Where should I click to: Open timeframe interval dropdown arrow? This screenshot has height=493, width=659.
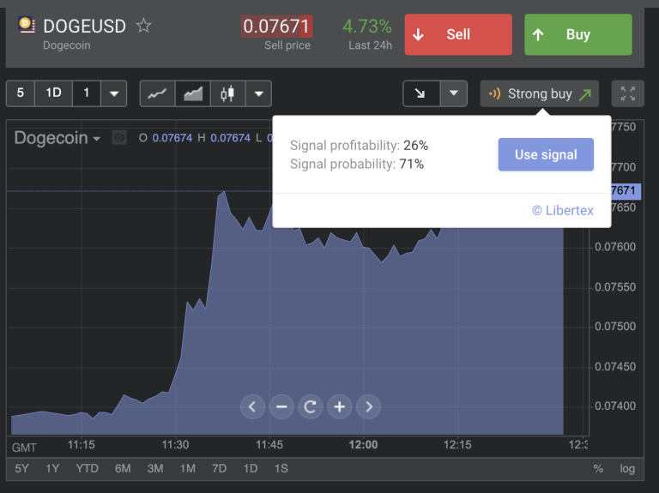(x=114, y=93)
